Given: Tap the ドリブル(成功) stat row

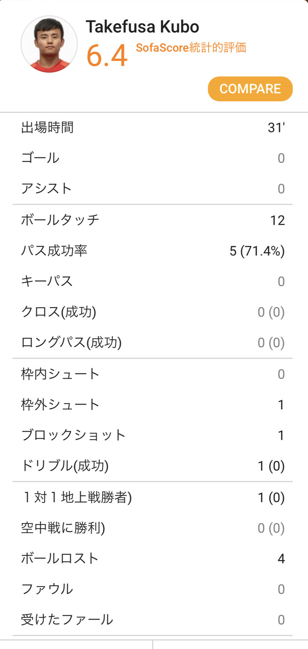Looking at the screenshot, I should [x=153, y=466].
